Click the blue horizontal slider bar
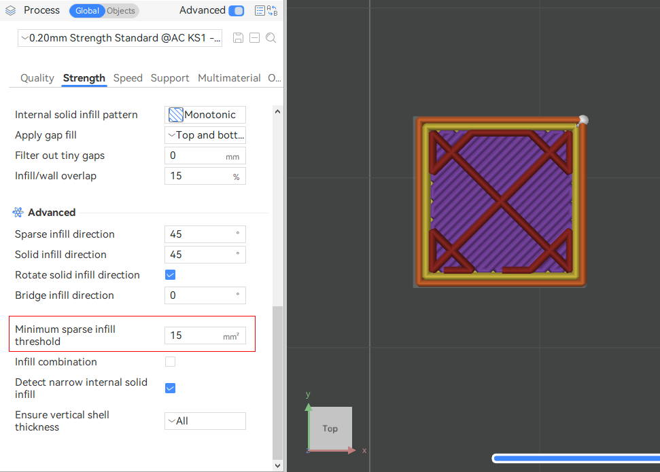Viewport: 660px width, 472px height. [576, 458]
